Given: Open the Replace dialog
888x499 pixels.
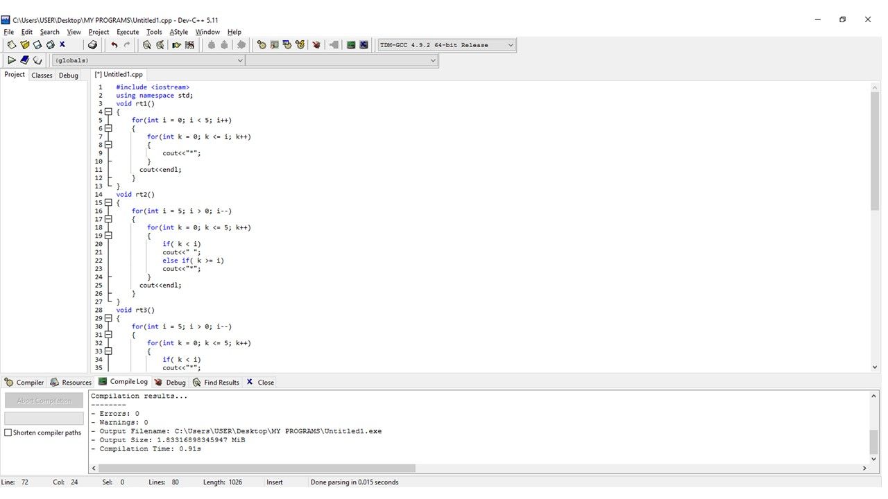Looking at the screenshot, I should click(x=159, y=44).
